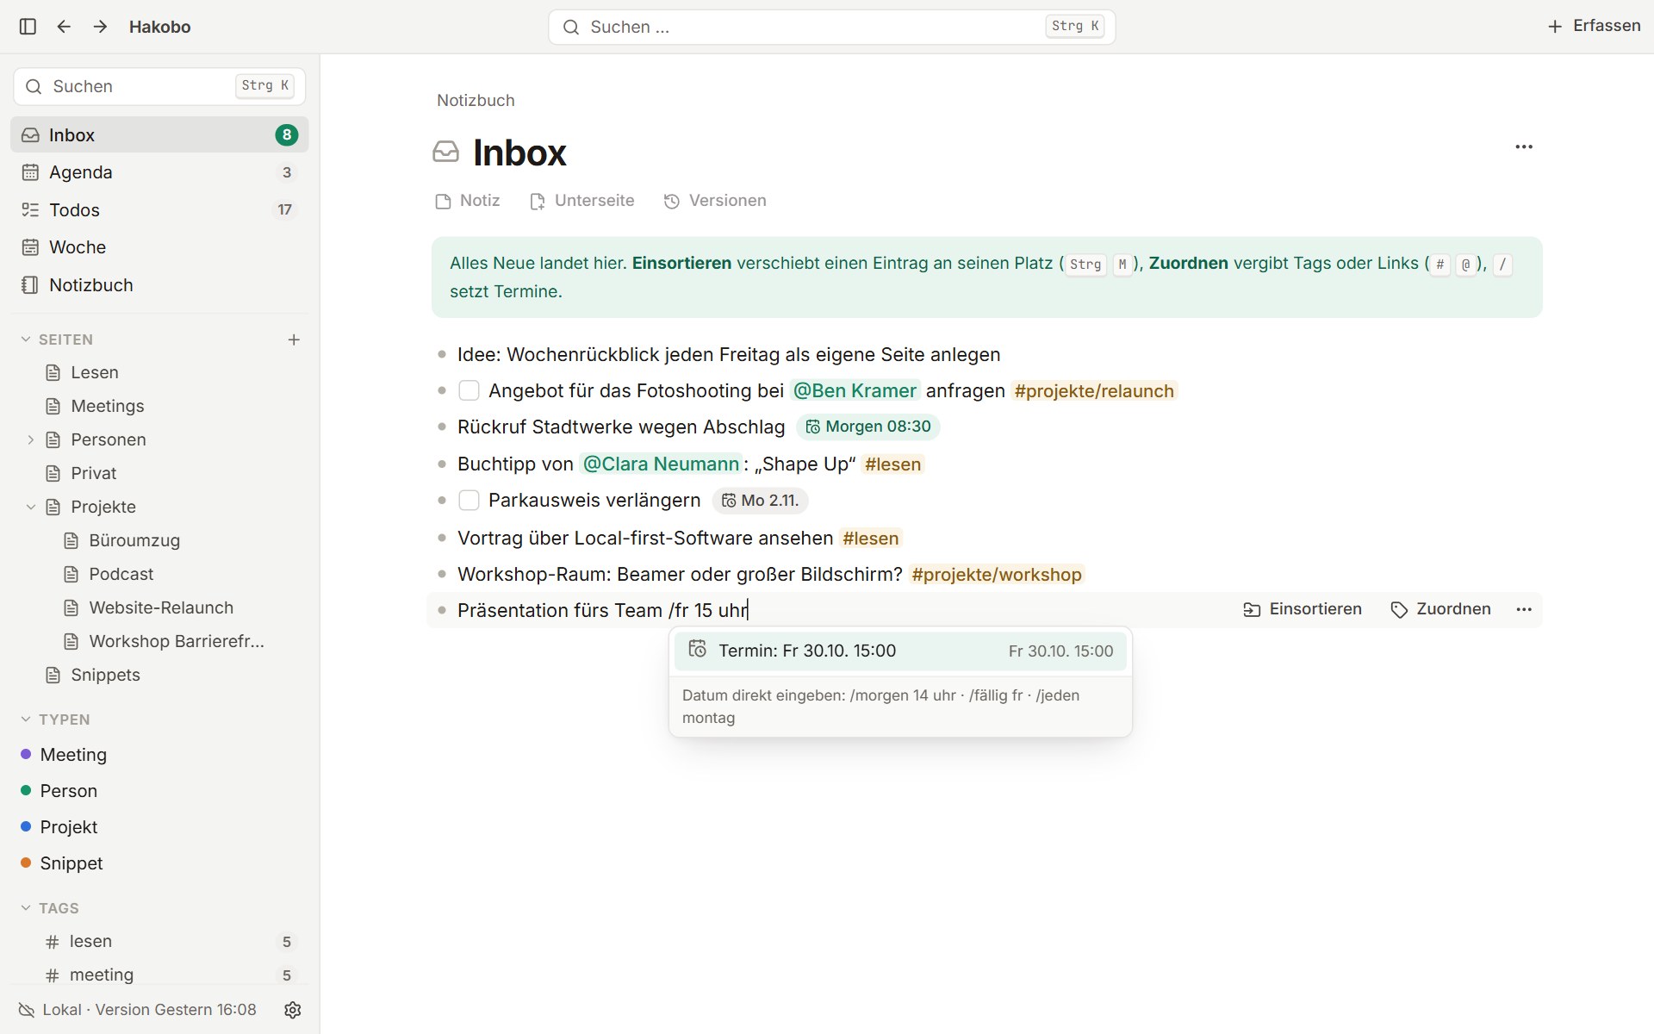Click Zuordnen on the Präsentation row
1654x1034 pixels.
click(1440, 609)
